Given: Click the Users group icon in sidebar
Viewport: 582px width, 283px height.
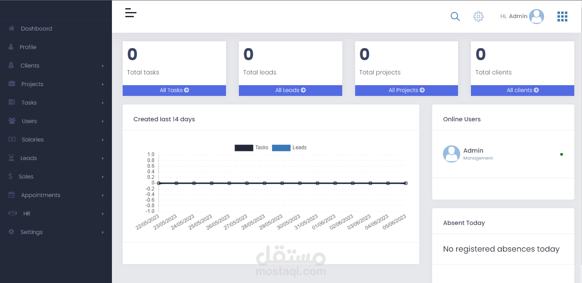Looking at the screenshot, I should tap(12, 121).
